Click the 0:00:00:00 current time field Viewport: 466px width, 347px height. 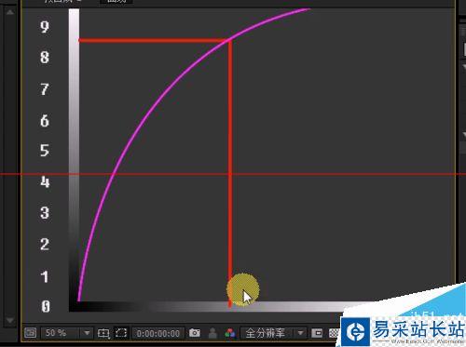[x=158, y=334]
